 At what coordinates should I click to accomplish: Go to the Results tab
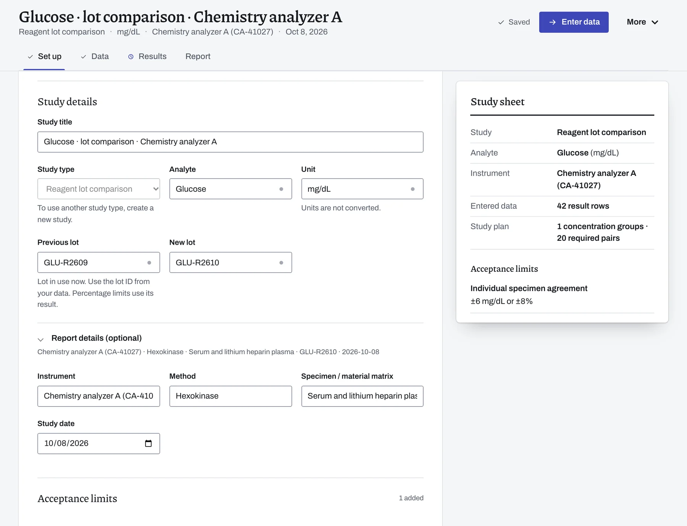[x=147, y=56]
